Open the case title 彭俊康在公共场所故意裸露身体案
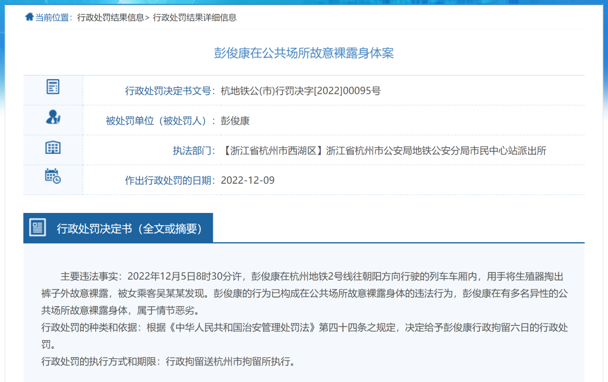Image resolution: width=608 pixels, height=382 pixels. tap(304, 53)
